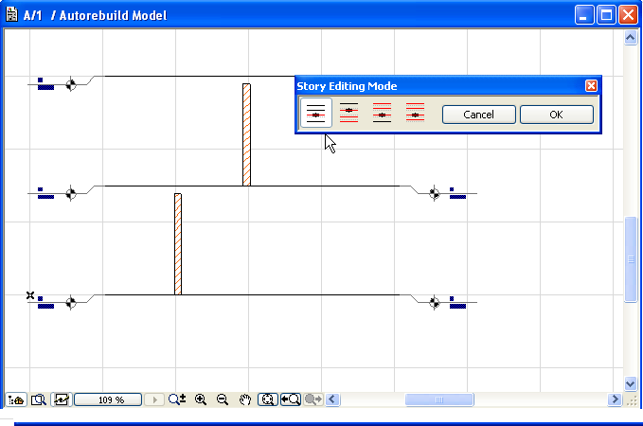The image size is (643, 426).
Task: Activate the increase/decrease zoom magnifier tool
Action: point(177,399)
